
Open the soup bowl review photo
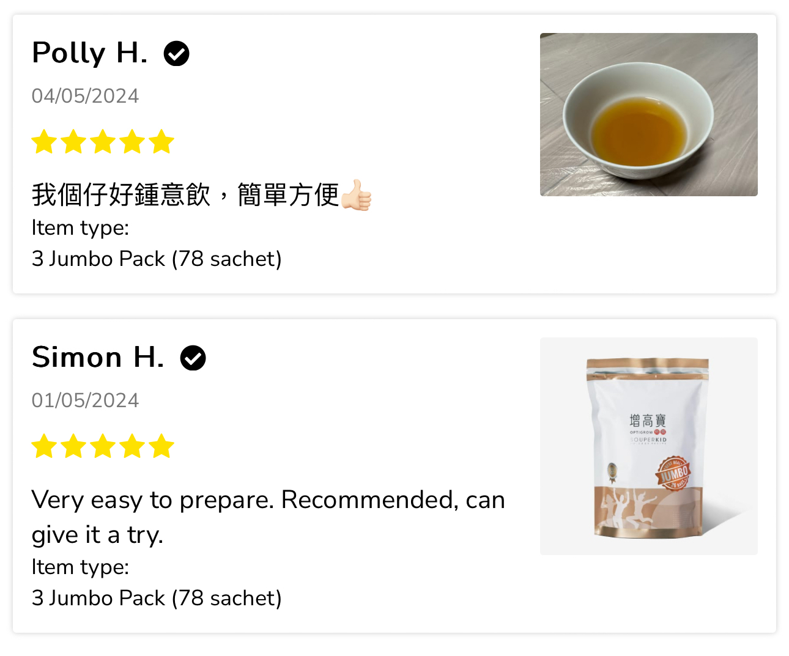(x=649, y=114)
